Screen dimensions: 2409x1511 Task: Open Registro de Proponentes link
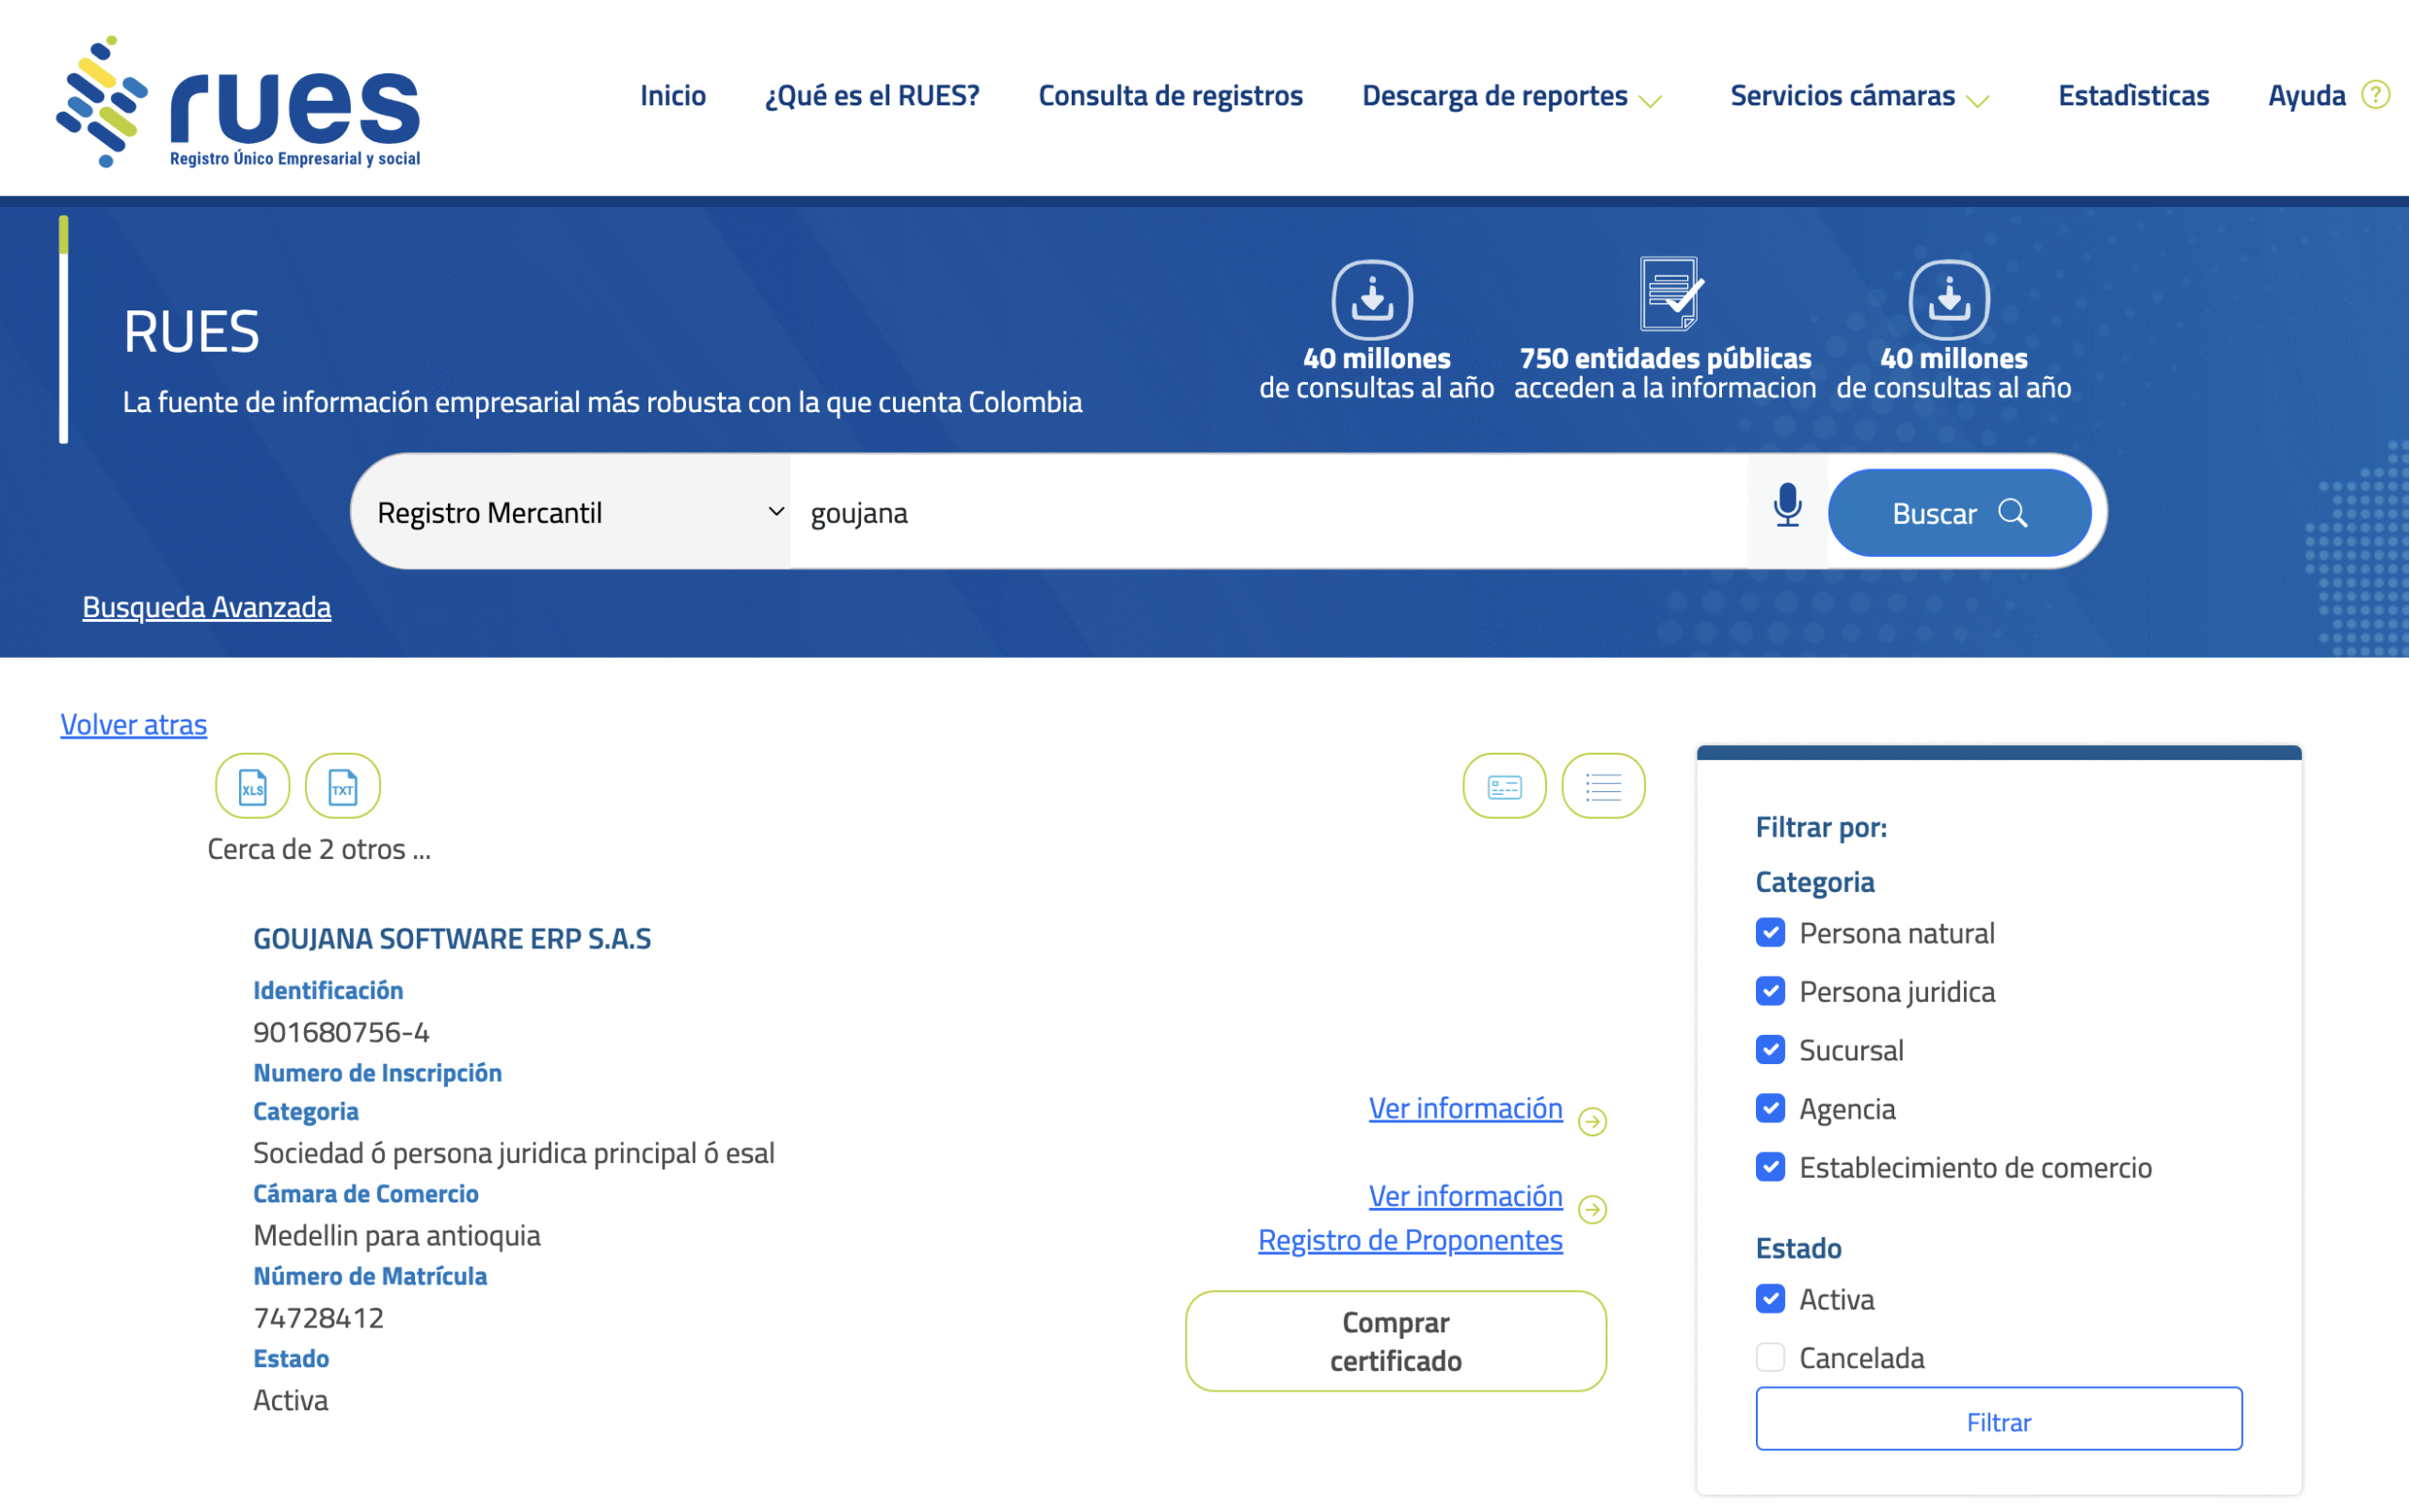tap(1411, 1240)
